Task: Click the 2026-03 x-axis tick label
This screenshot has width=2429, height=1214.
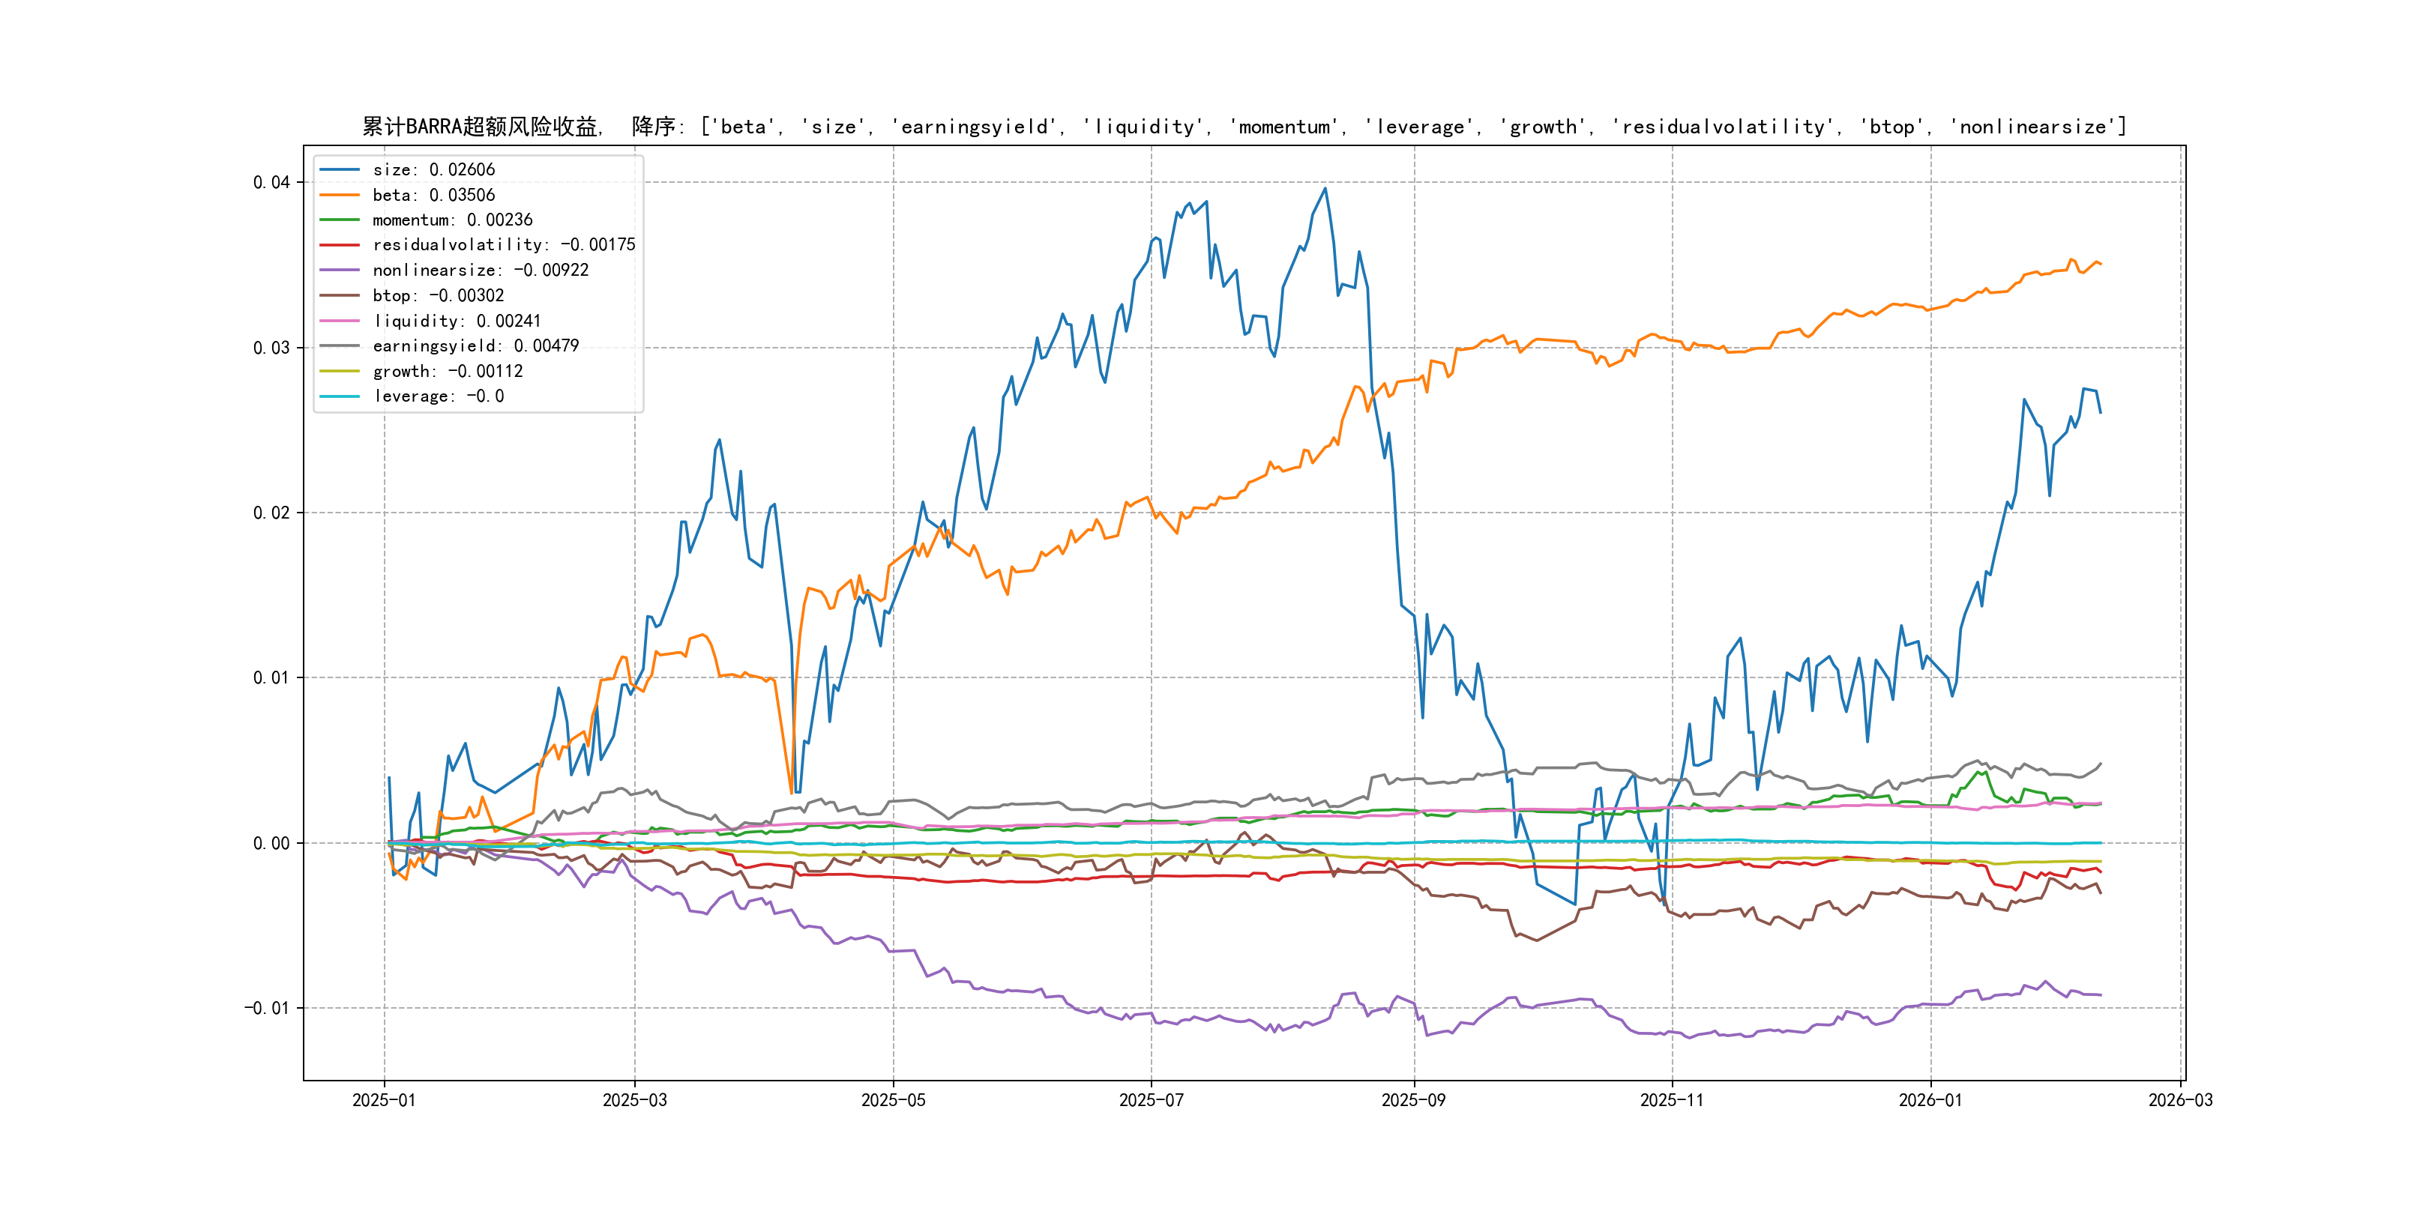Action: pos(2179,1100)
